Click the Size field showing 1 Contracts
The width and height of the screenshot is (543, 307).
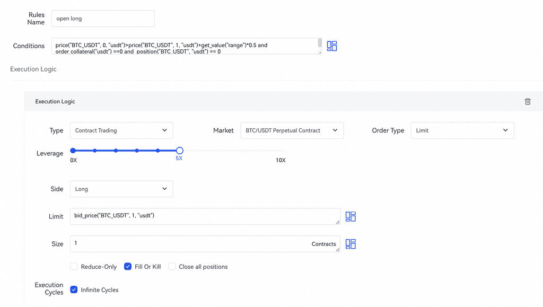(x=191, y=244)
